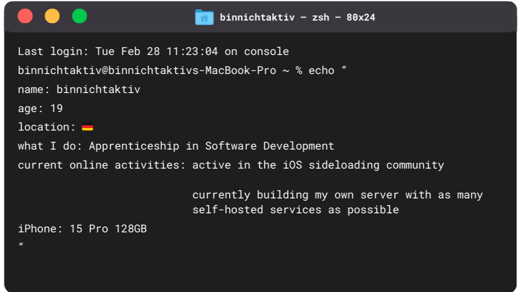Click the closing quote mark on last line
The width and height of the screenshot is (518, 292).
21,246
